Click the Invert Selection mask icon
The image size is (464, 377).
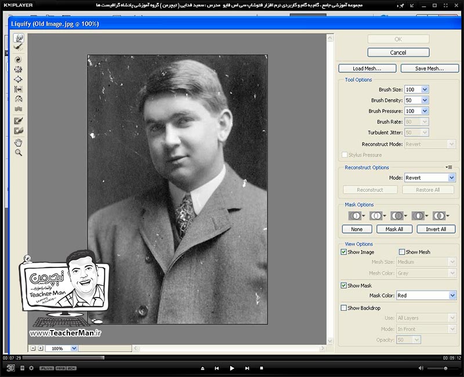coord(439,216)
